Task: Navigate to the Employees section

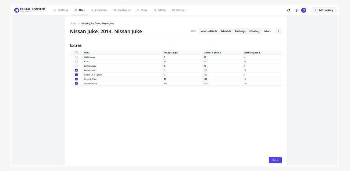Action: tap(122, 10)
